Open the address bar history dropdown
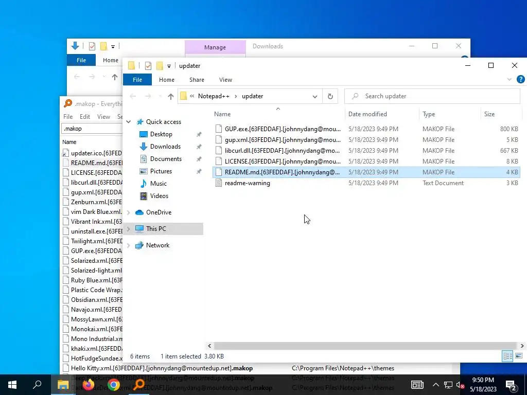The width and height of the screenshot is (527, 395). pyautogui.click(x=314, y=96)
